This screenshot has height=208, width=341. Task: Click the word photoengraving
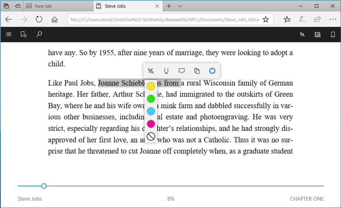point(224,117)
